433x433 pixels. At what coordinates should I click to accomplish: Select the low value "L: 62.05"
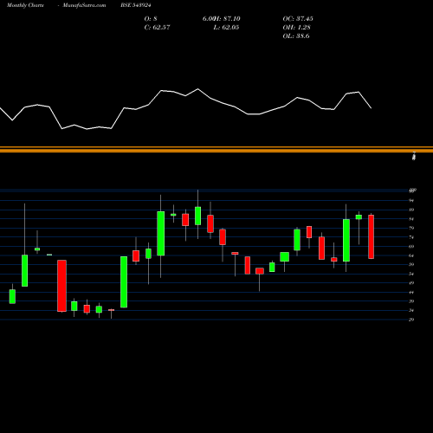tap(226, 28)
